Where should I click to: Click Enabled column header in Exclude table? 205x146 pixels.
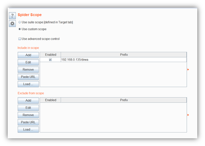click(50, 100)
